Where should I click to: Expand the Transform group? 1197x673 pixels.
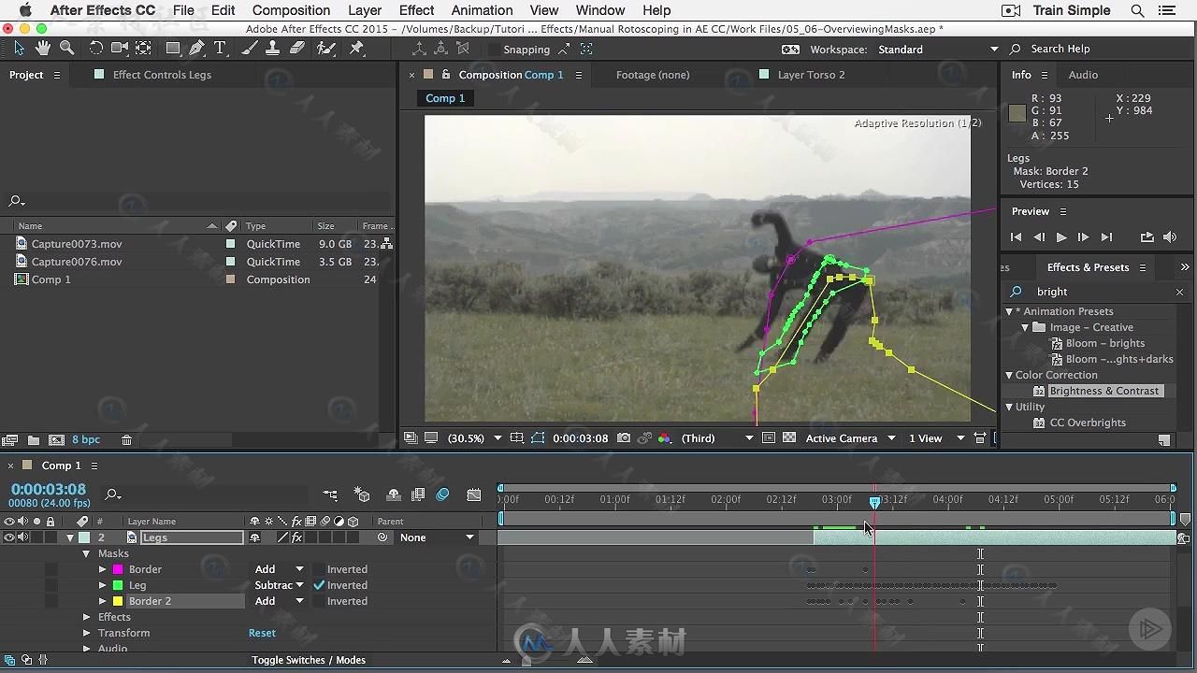pyautogui.click(x=87, y=633)
